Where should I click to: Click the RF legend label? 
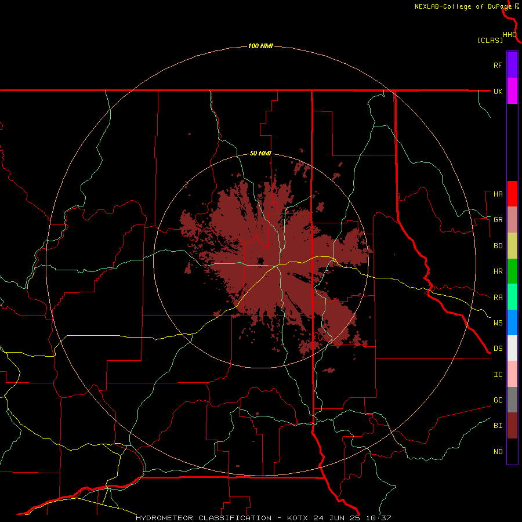(x=498, y=65)
